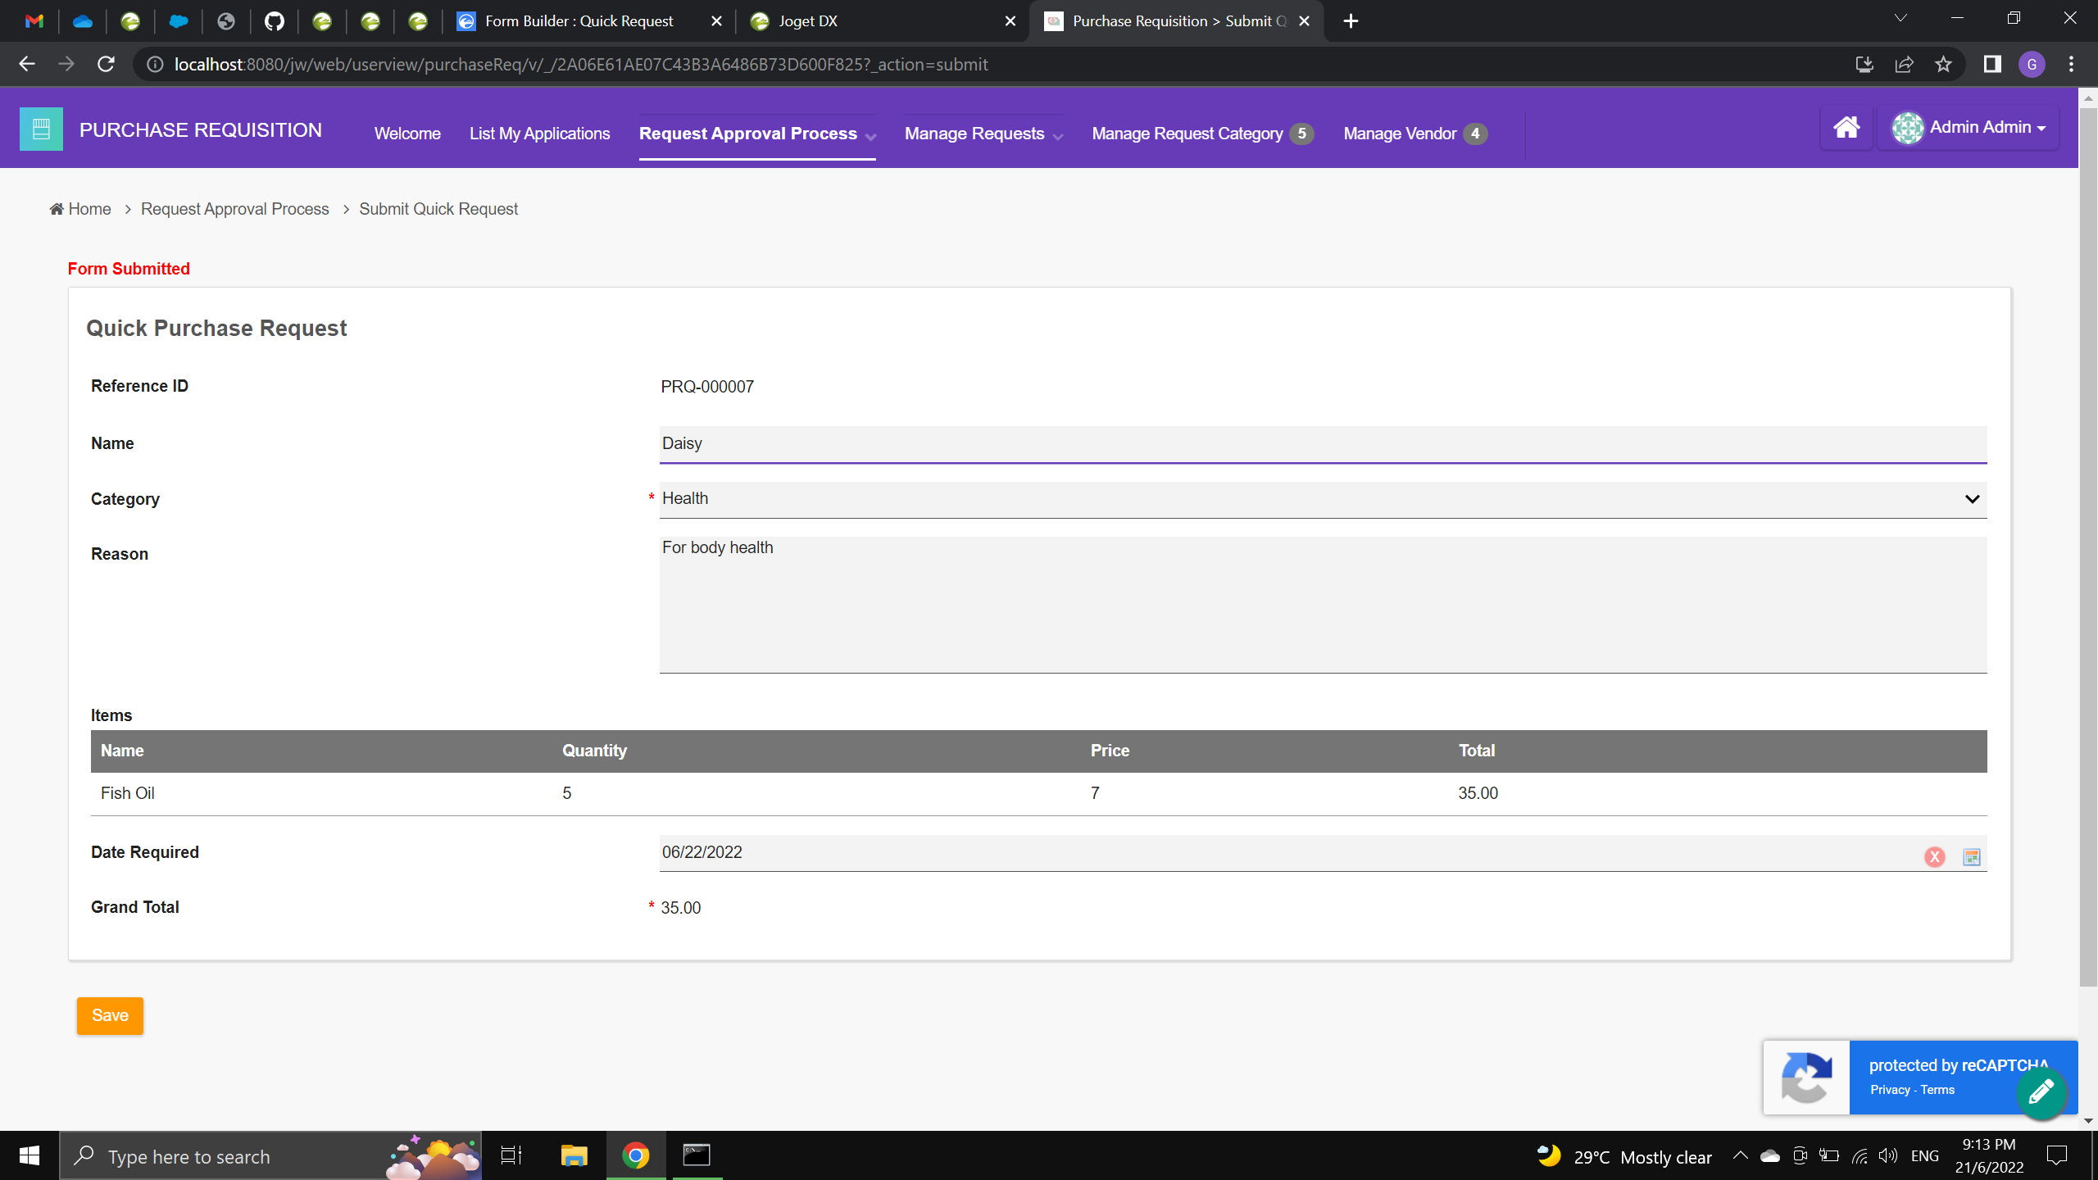This screenshot has width=2098, height=1180.
Task: Click the green pencil edit floating icon
Action: [2041, 1092]
